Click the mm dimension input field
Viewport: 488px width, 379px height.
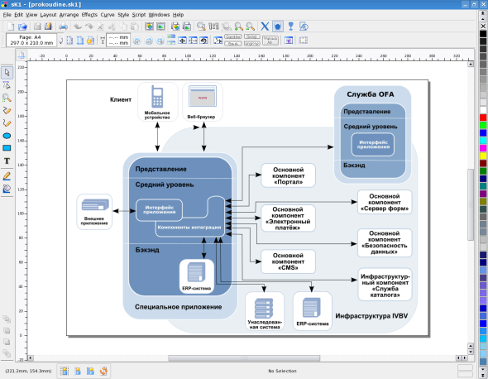pos(118,41)
